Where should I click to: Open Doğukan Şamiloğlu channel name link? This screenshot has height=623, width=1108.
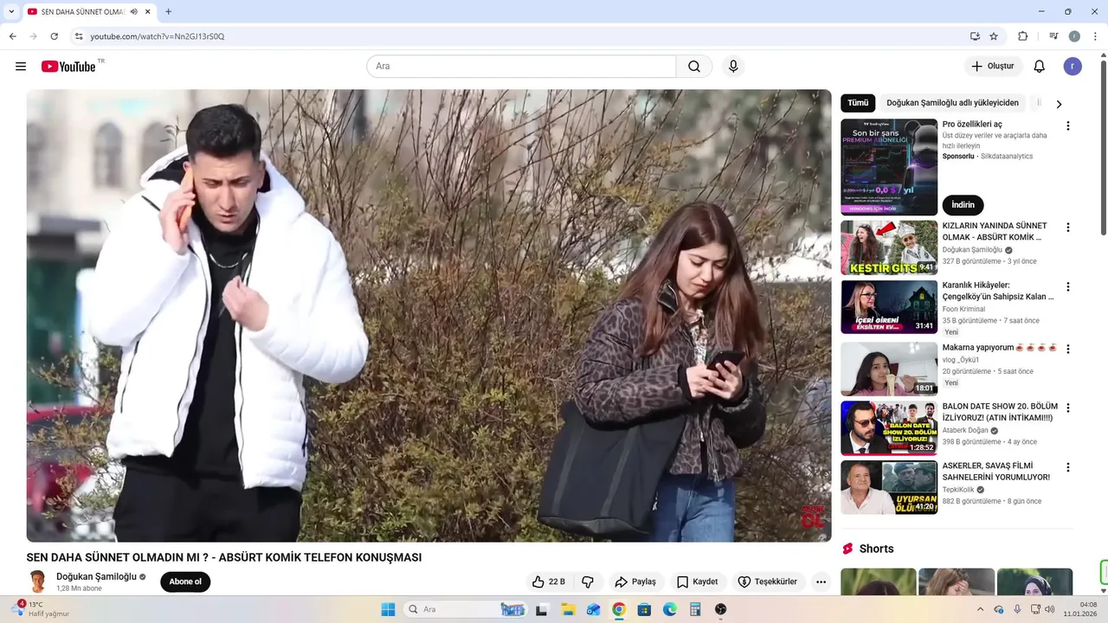point(96,576)
